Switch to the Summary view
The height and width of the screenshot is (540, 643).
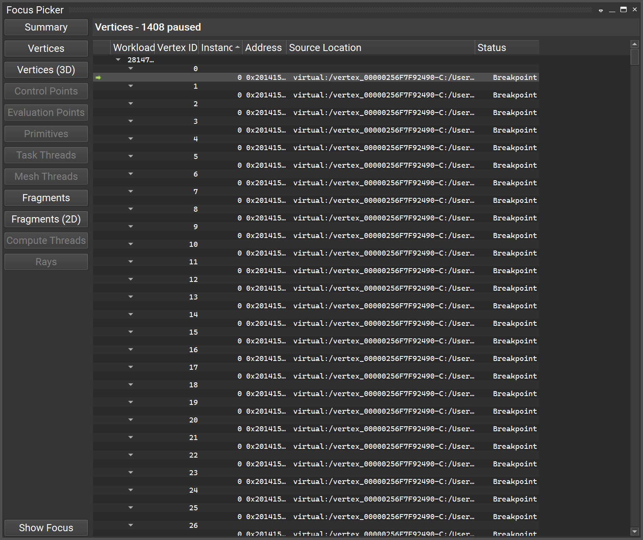[46, 27]
